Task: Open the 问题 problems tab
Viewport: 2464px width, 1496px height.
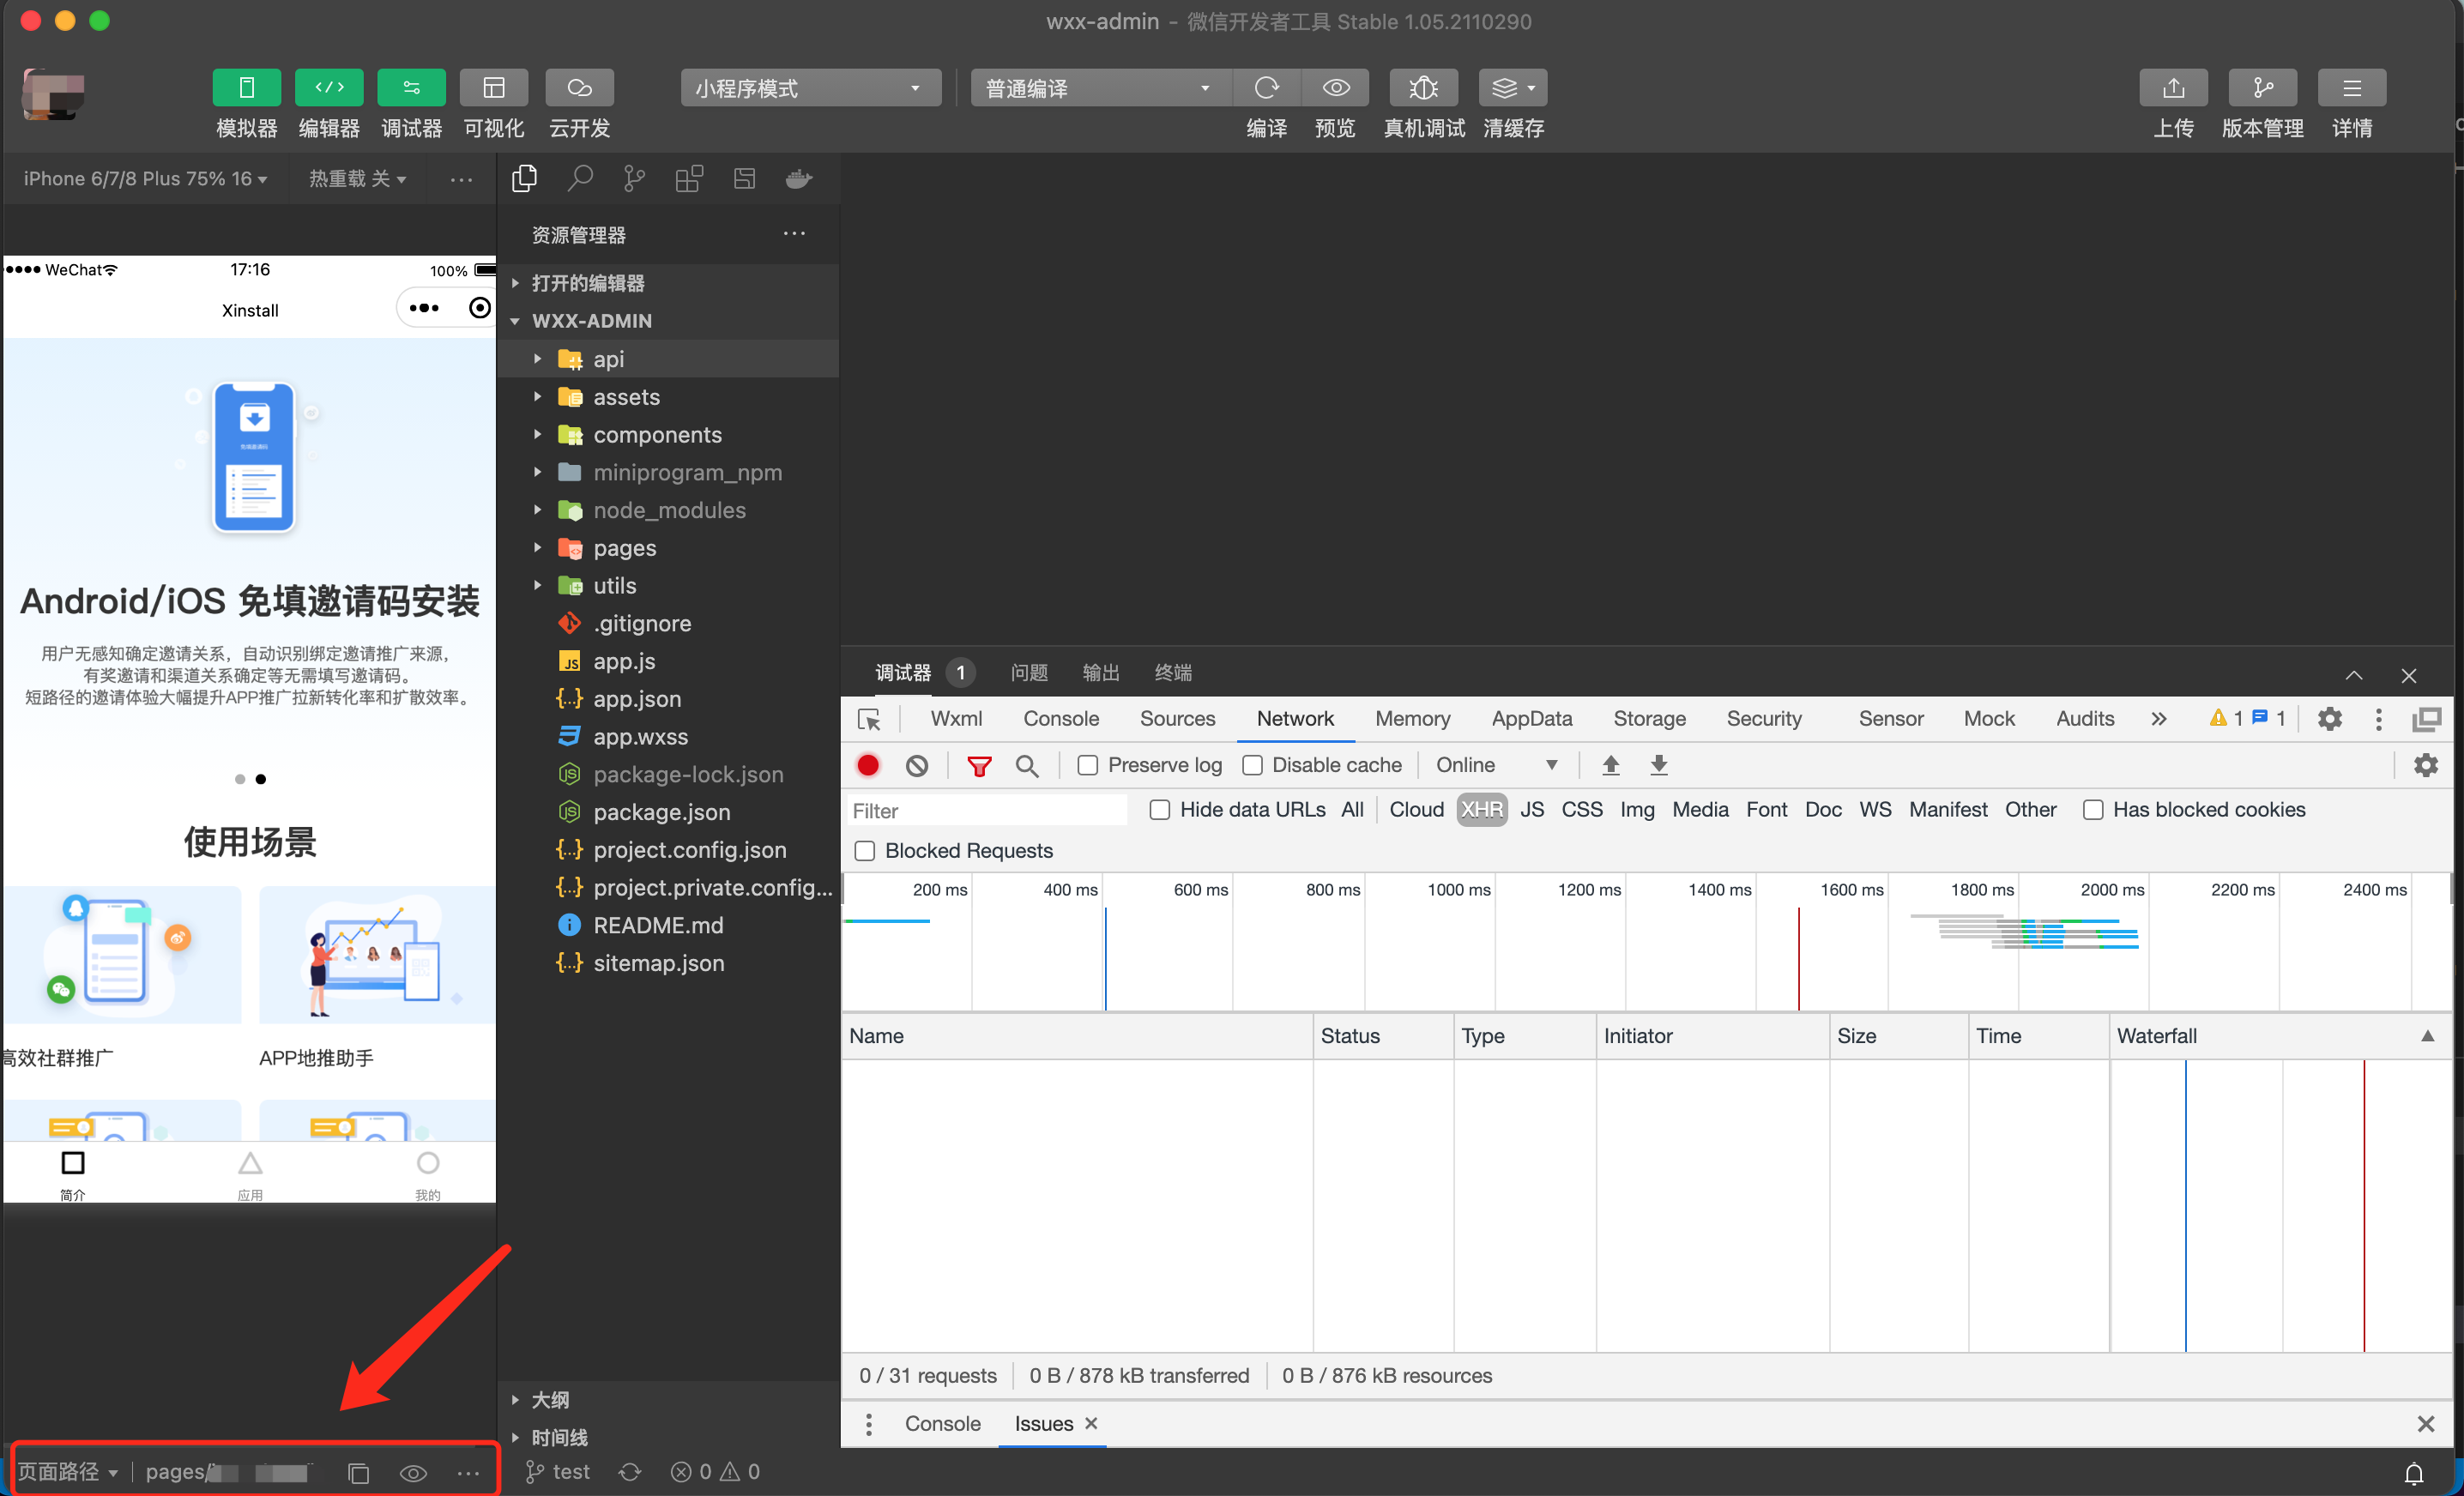Action: [x=1029, y=672]
